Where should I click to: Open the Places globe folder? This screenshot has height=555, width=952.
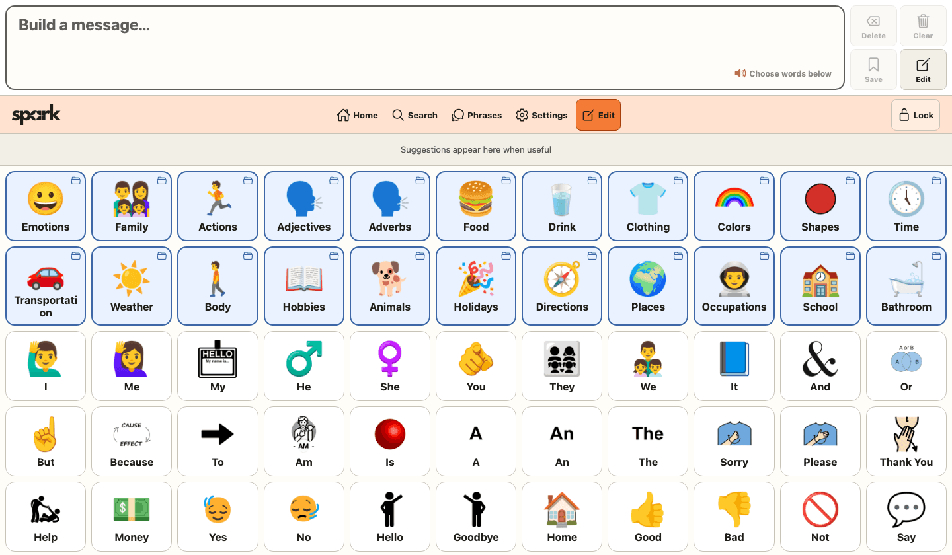648,286
